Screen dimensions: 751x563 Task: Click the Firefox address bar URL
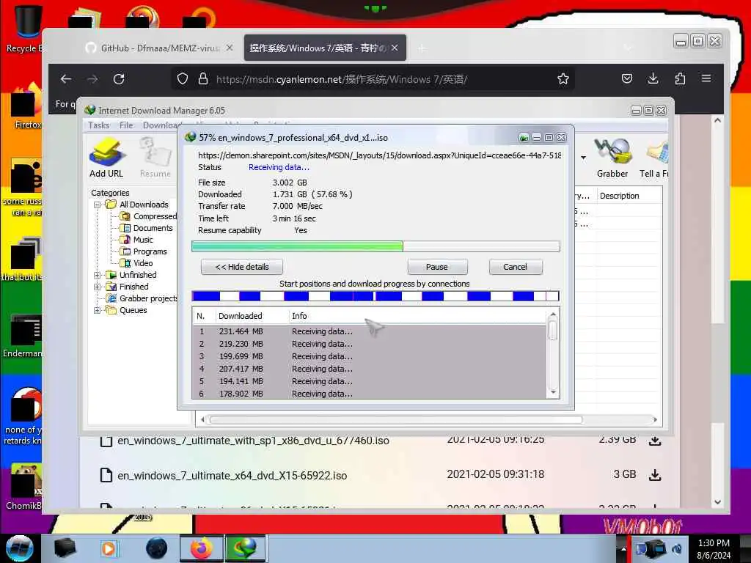coord(342,79)
